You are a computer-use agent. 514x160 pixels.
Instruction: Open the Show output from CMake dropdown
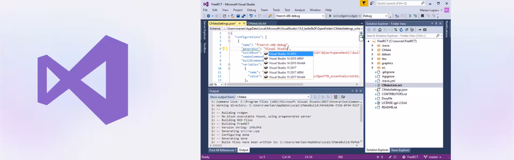[308, 97]
